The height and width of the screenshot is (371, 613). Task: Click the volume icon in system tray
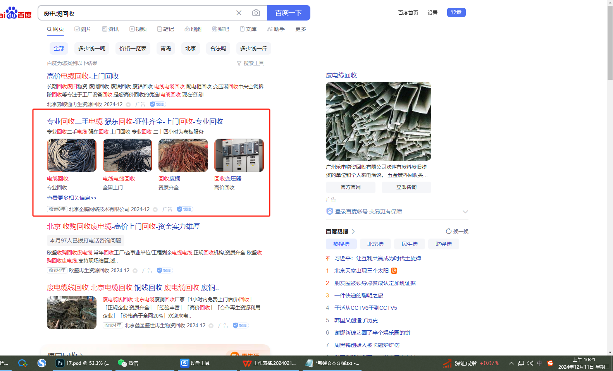point(530,363)
